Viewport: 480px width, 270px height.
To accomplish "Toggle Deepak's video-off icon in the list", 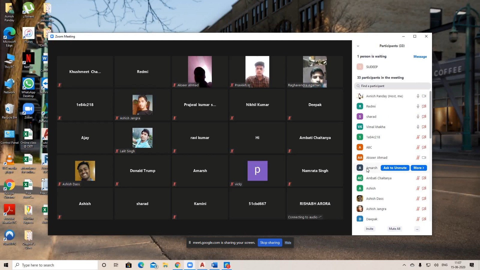I will coord(424,219).
